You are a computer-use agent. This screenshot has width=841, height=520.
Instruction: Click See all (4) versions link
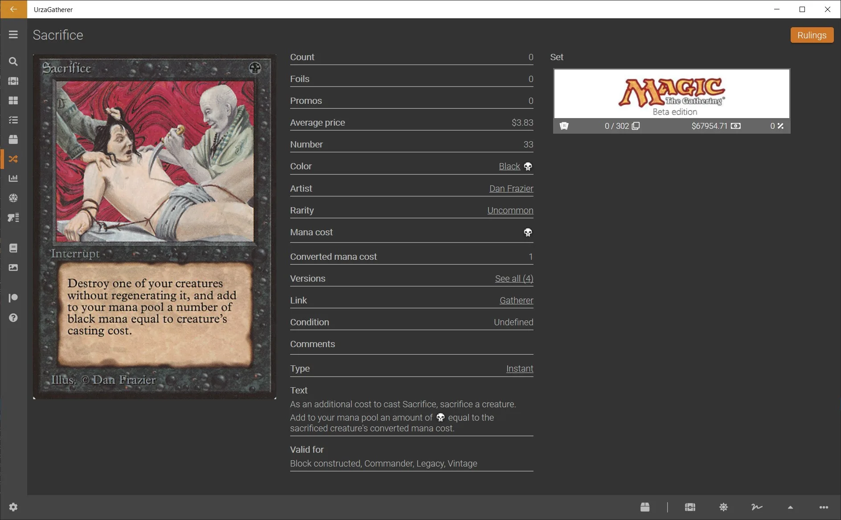pos(514,278)
